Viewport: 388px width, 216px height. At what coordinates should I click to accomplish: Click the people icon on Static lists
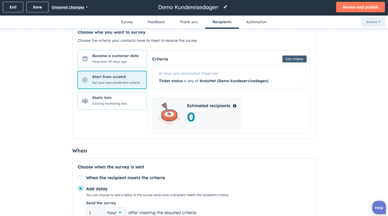point(85,101)
